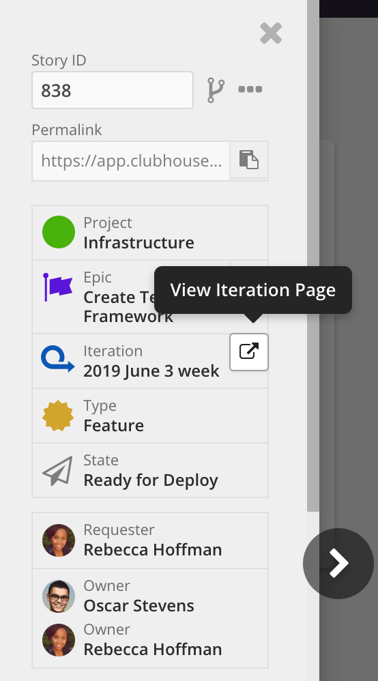Change the Requester Rebecca Hoffman
The width and height of the screenshot is (378, 681).
(x=150, y=540)
